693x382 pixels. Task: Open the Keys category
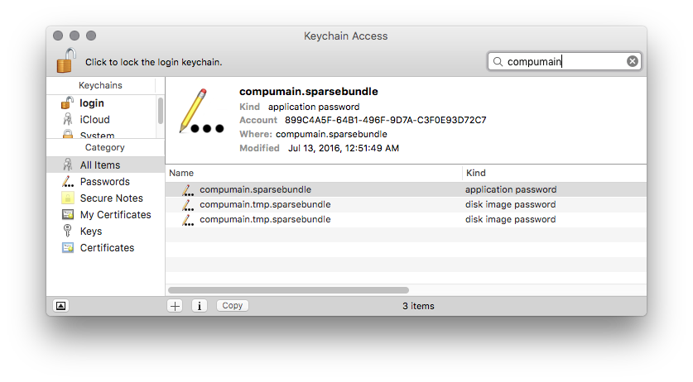click(x=105, y=232)
